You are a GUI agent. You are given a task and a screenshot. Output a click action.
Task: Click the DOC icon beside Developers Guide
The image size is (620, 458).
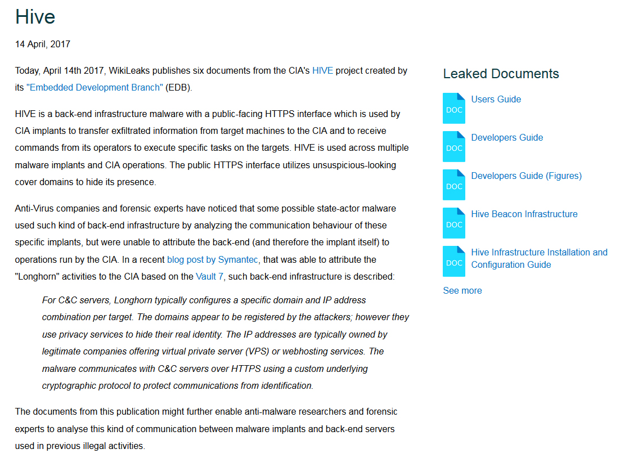click(454, 147)
